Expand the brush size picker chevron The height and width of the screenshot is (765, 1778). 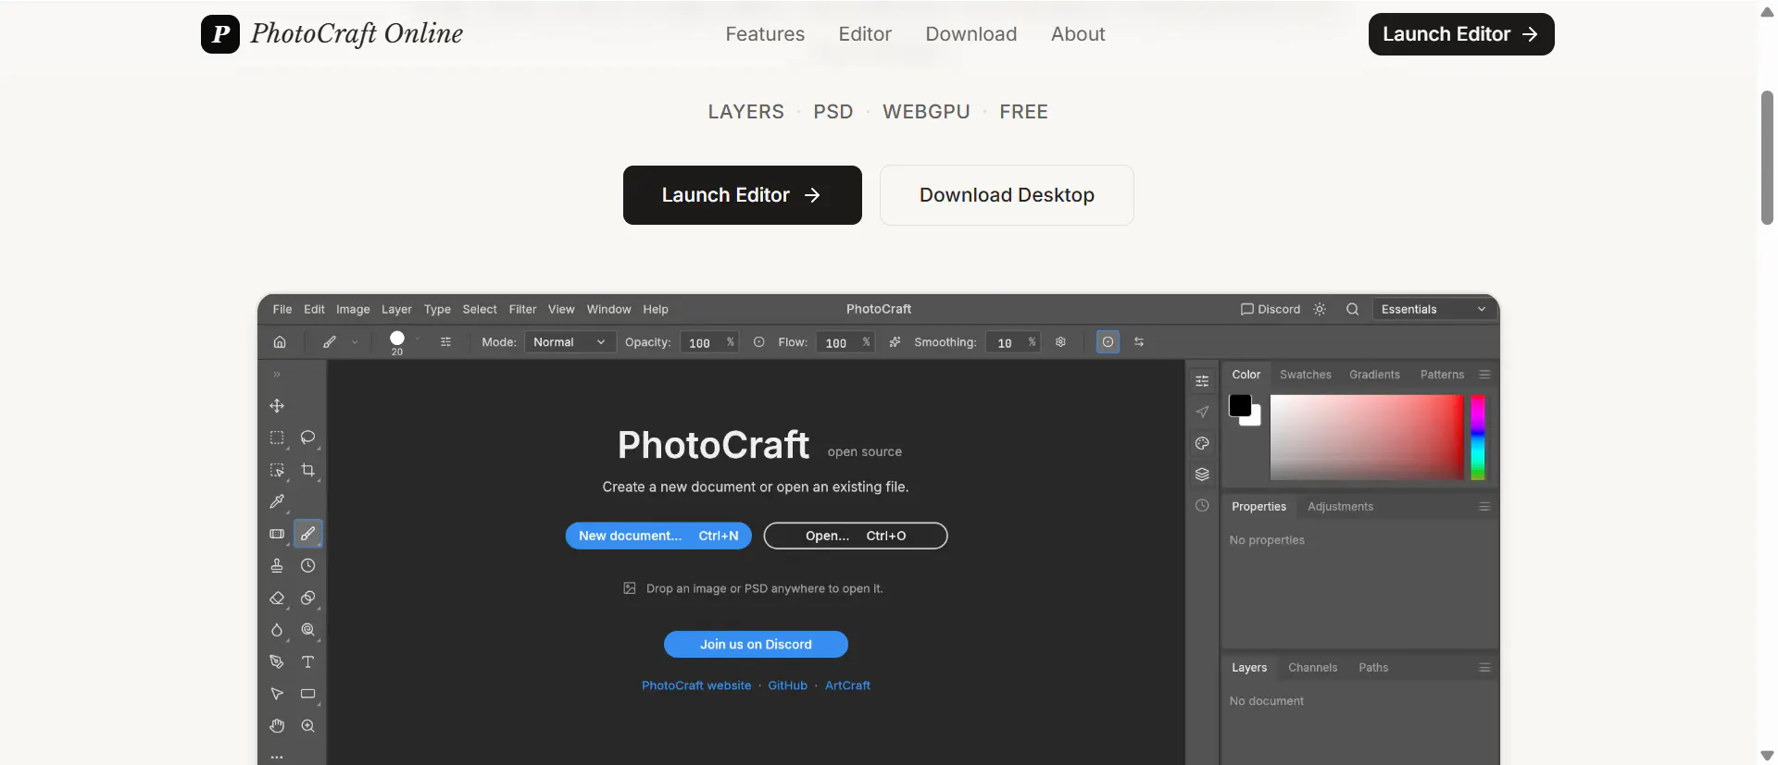(x=418, y=339)
